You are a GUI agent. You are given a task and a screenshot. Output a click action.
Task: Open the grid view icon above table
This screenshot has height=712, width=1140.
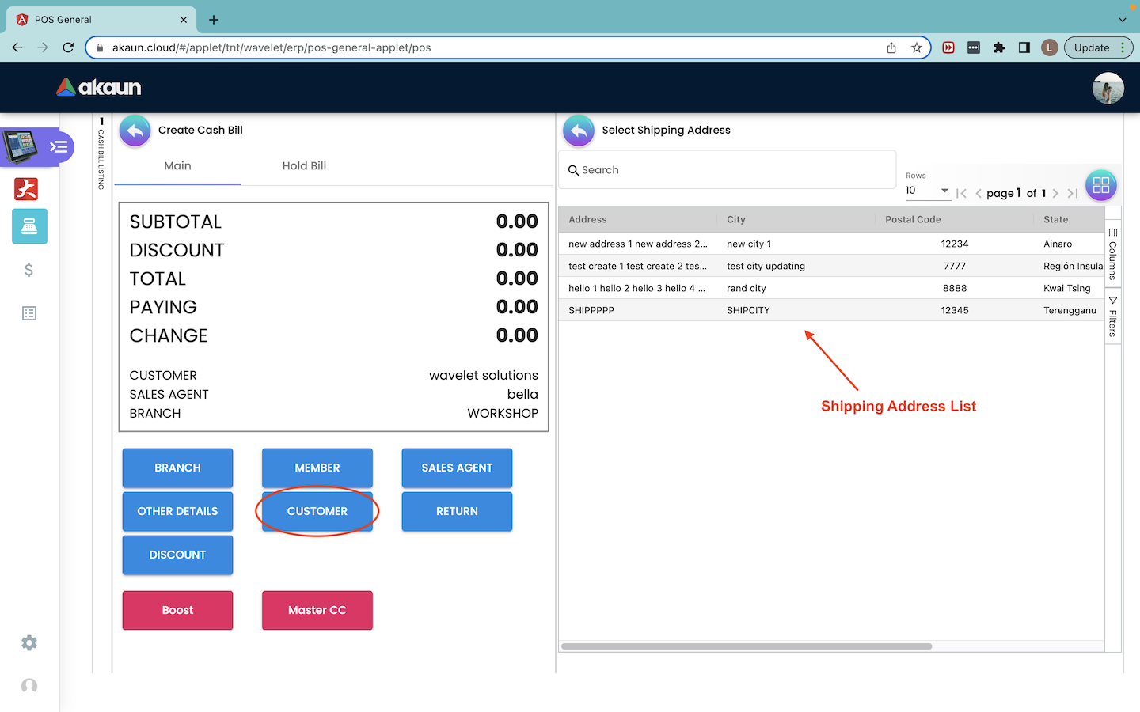tap(1100, 185)
